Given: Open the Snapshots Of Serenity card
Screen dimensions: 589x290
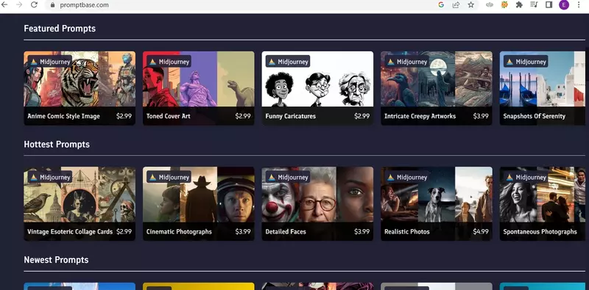Looking at the screenshot, I should tap(543, 88).
